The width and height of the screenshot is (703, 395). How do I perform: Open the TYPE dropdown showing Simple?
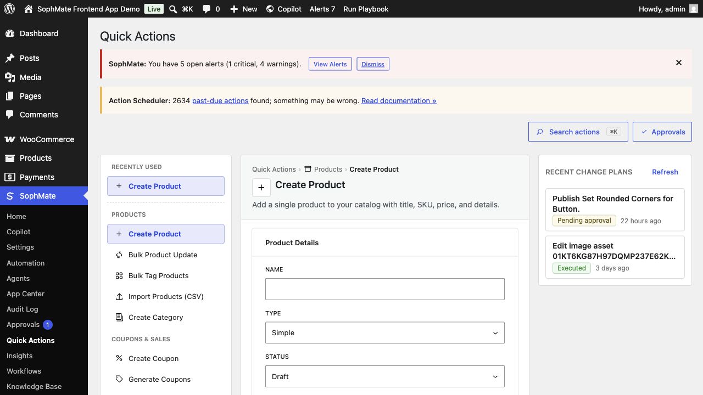pos(384,332)
